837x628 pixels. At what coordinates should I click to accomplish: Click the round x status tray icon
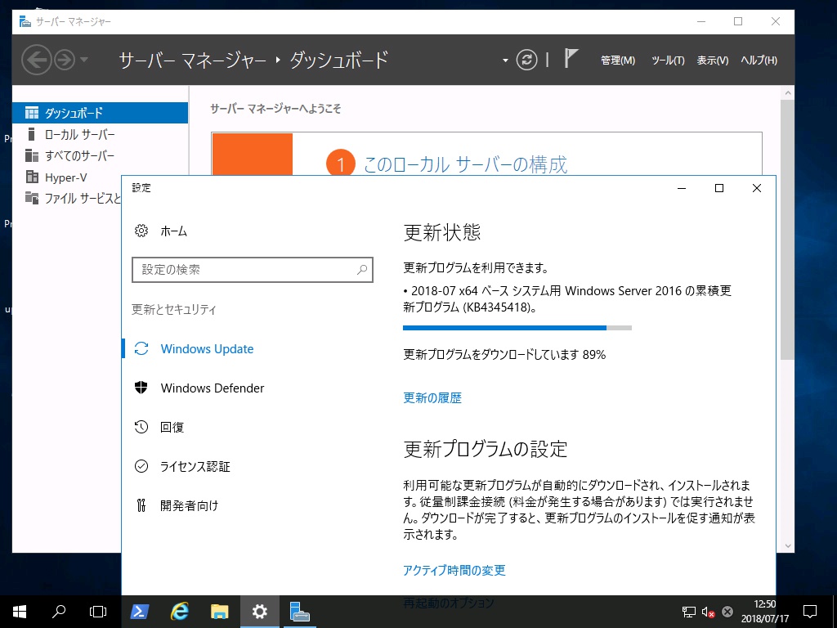(x=727, y=612)
